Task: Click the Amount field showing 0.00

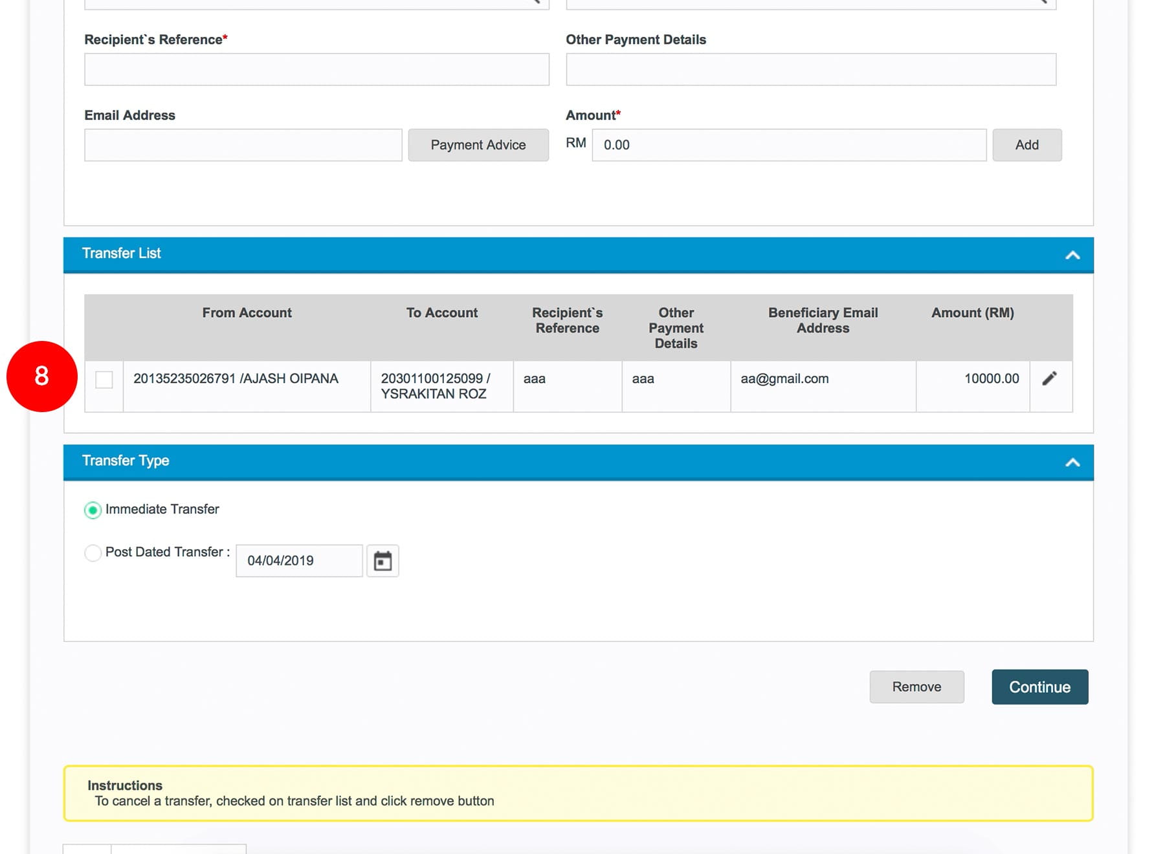Action: (788, 145)
